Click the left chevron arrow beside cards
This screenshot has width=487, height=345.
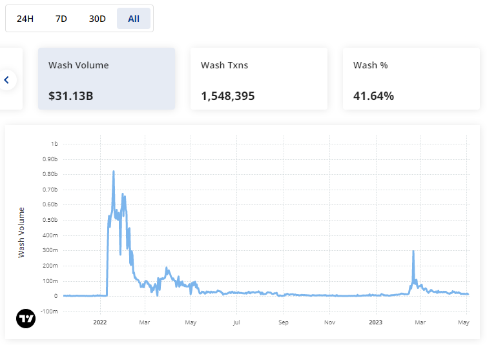point(7,80)
